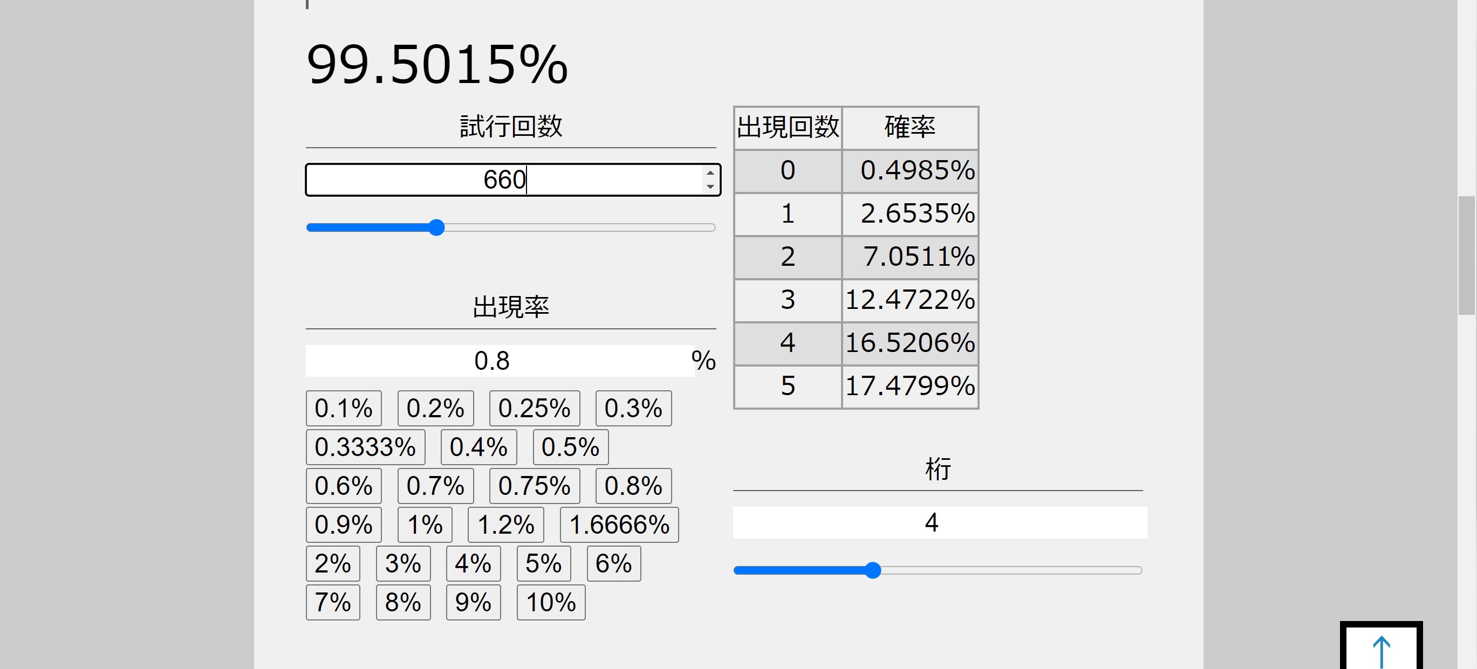Choose the 1% rate preset
This screenshot has height=669, width=1477.
[425, 525]
